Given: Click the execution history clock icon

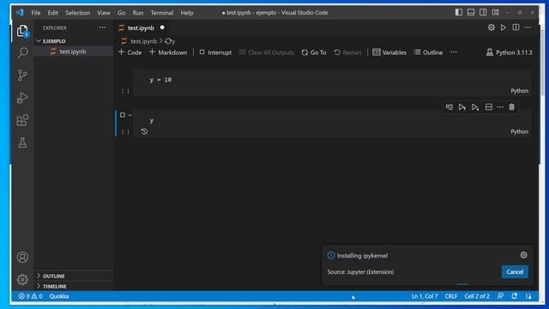Looking at the screenshot, I should (144, 131).
